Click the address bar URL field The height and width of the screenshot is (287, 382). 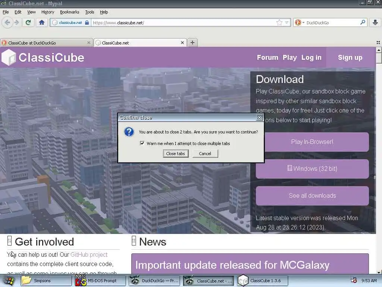184,23
